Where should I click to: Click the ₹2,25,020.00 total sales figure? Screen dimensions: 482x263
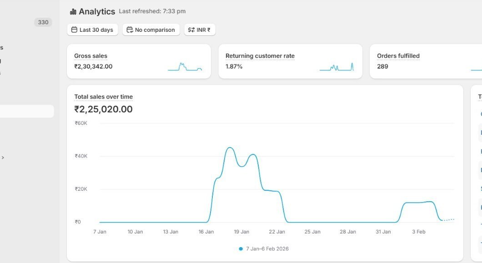tap(103, 109)
